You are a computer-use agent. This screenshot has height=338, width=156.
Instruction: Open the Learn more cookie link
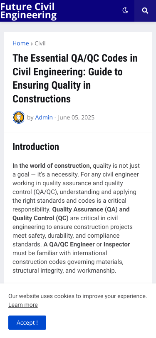tap(23, 305)
